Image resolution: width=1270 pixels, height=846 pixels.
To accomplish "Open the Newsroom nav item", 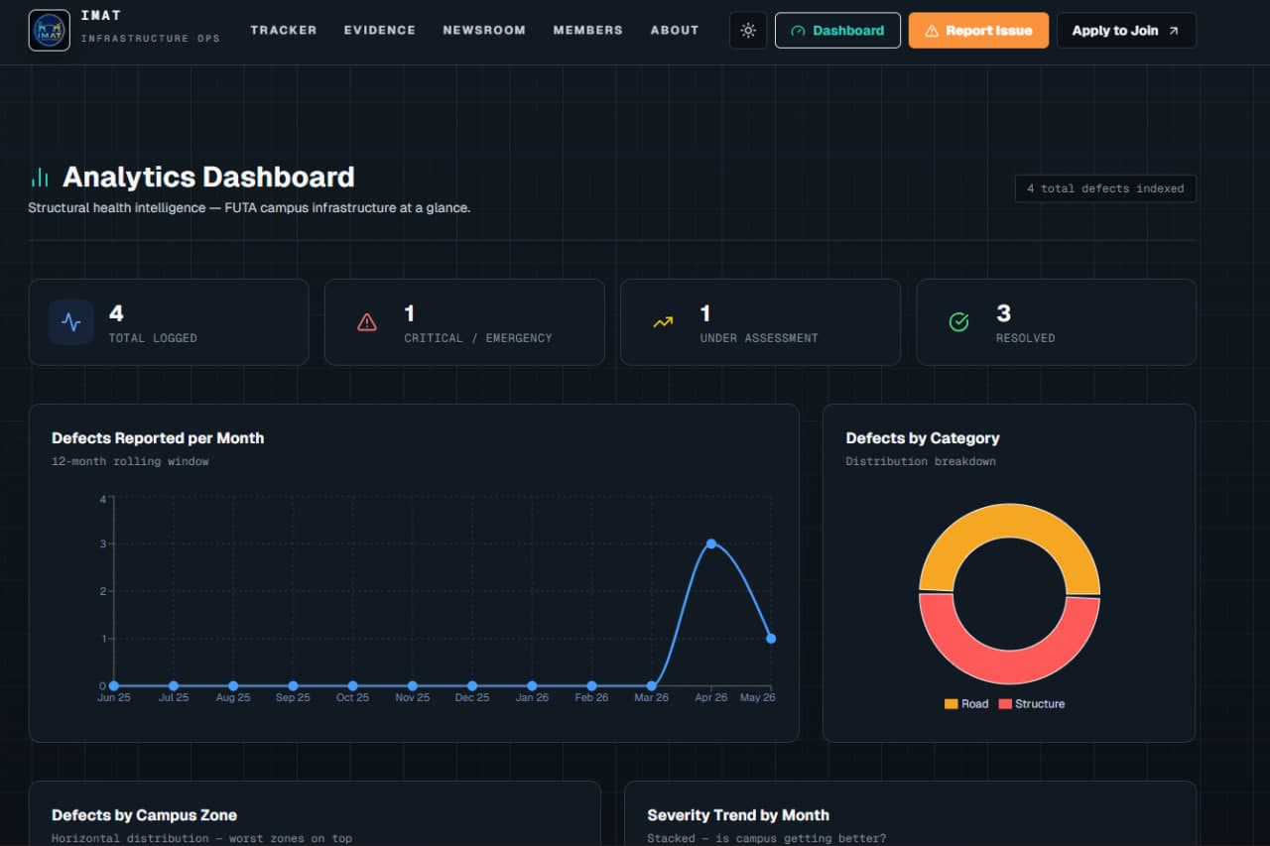I will coord(484,31).
